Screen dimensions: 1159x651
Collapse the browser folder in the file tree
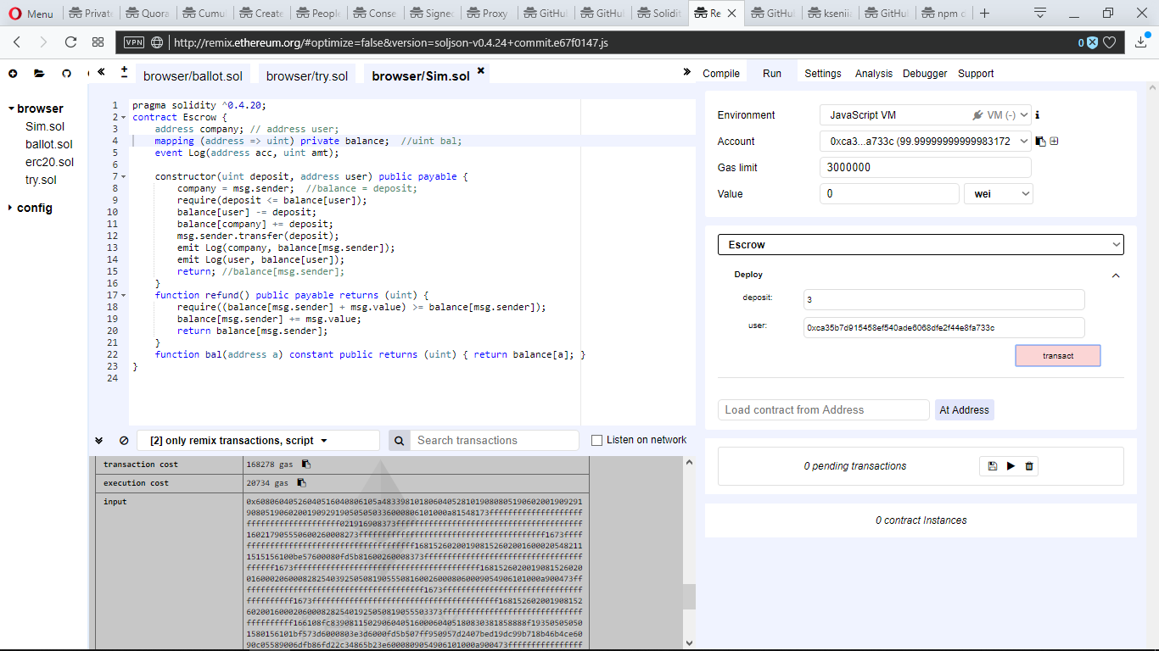coord(11,108)
